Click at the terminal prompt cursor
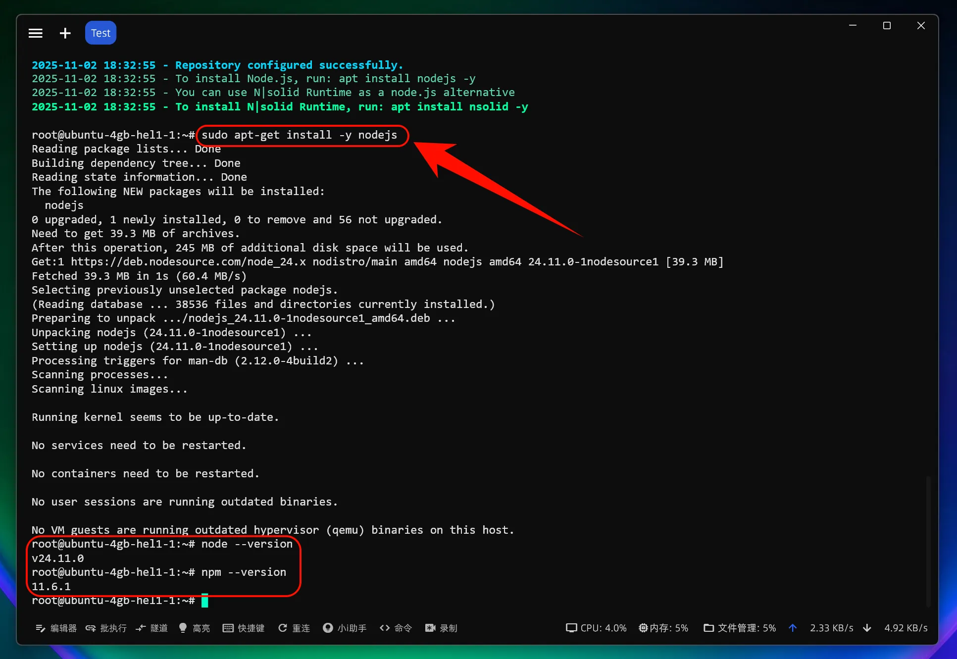Viewport: 957px width, 659px height. (204, 601)
